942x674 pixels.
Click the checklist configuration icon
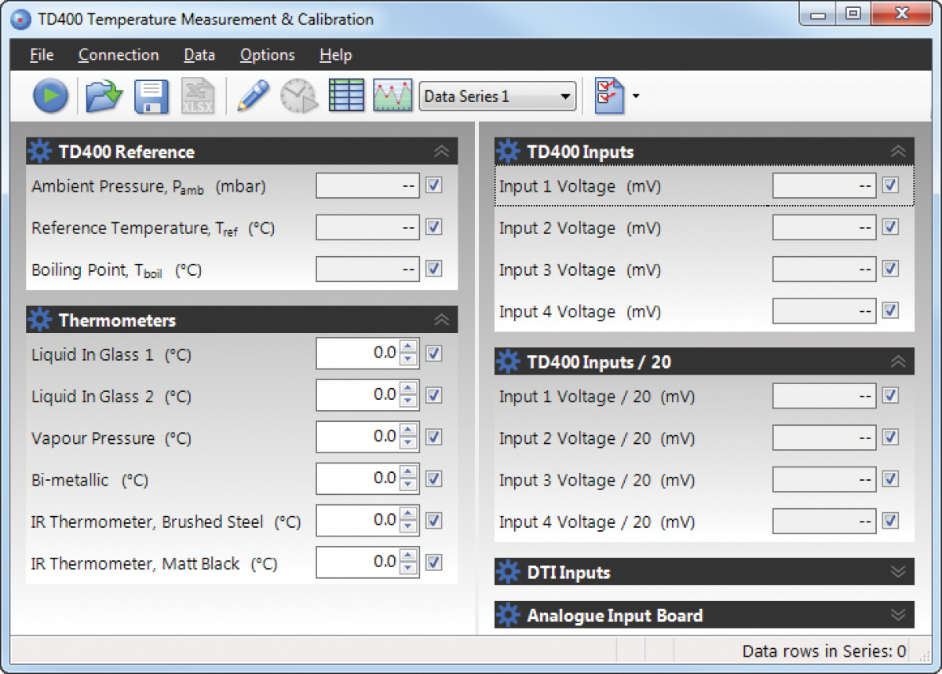(608, 97)
